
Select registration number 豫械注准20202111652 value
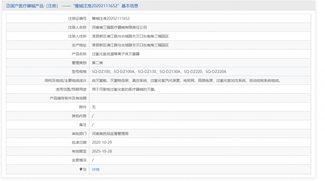click(x=111, y=19)
